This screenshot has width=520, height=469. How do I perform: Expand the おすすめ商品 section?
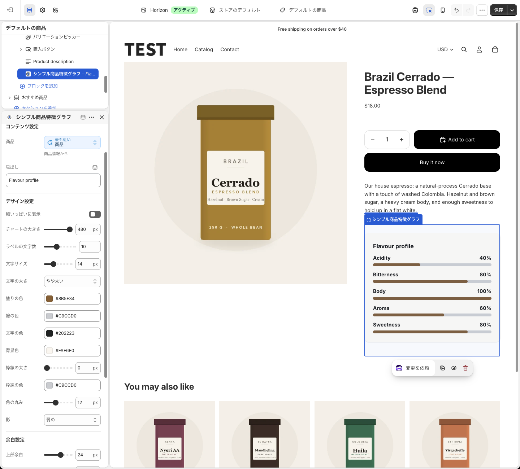(x=9, y=98)
